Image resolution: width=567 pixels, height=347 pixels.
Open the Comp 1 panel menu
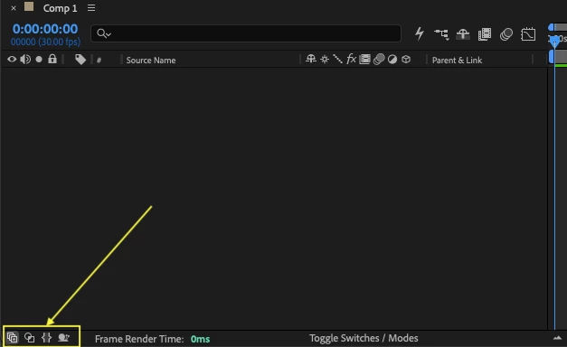click(91, 8)
